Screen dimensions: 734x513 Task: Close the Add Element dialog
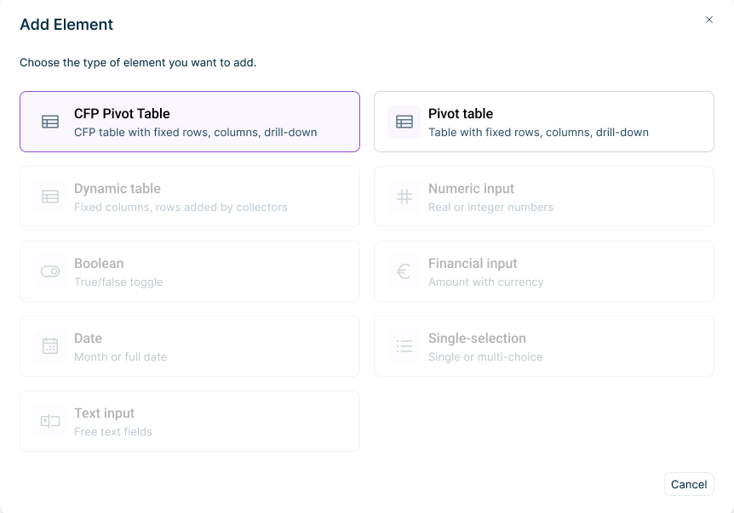click(x=709, y=20)
